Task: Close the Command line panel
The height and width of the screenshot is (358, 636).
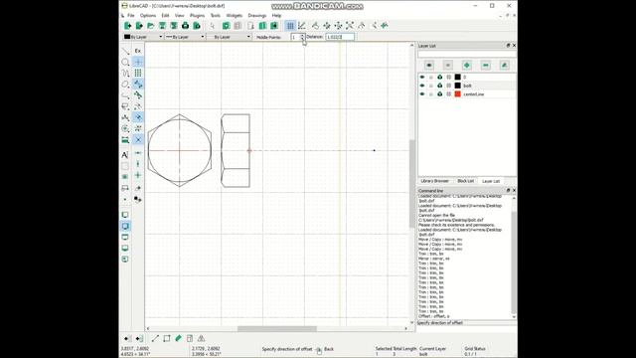Action: 514,190
